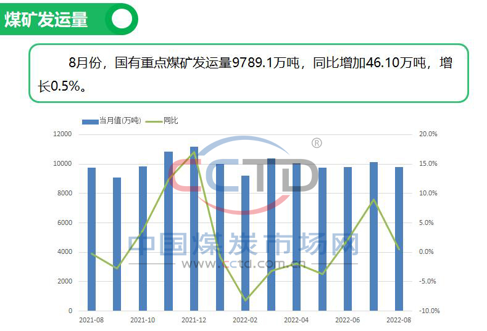Click the white circle on green header
Image resolution: width=487 pixels, height=331 pixels.
[x=122, y=19]
